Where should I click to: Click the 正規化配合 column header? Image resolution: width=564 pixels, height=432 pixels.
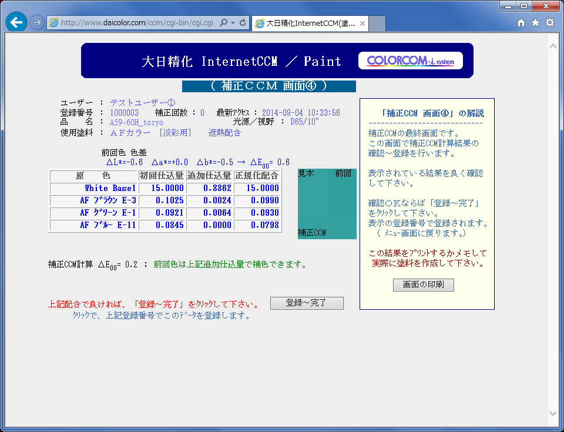pos(257,176)
